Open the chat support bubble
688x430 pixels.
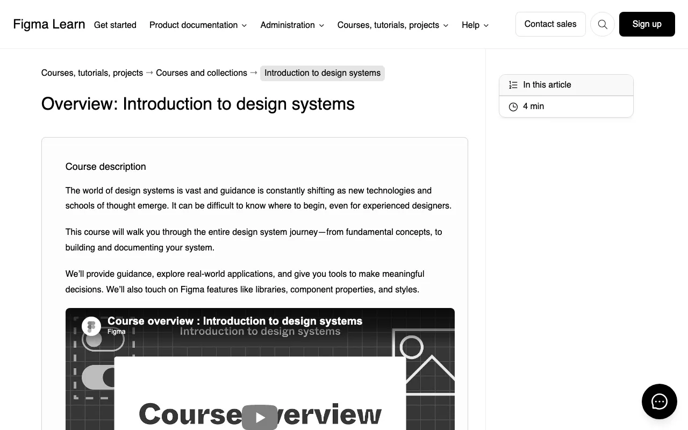point(660,402)
